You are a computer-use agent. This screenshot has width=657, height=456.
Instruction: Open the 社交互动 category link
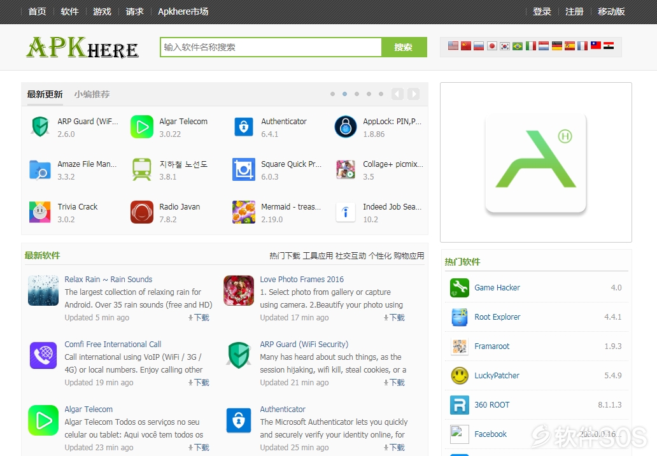click(x=351, y=255)
